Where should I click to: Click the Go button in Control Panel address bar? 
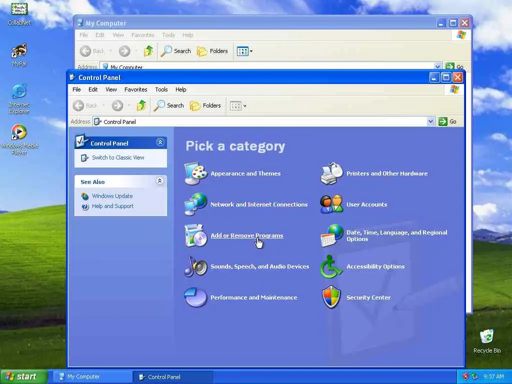(x=447, y=121)
